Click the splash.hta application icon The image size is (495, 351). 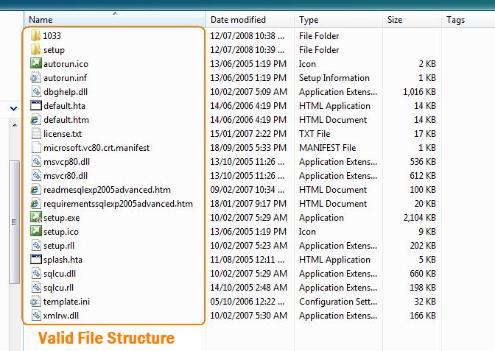(35, 259)
